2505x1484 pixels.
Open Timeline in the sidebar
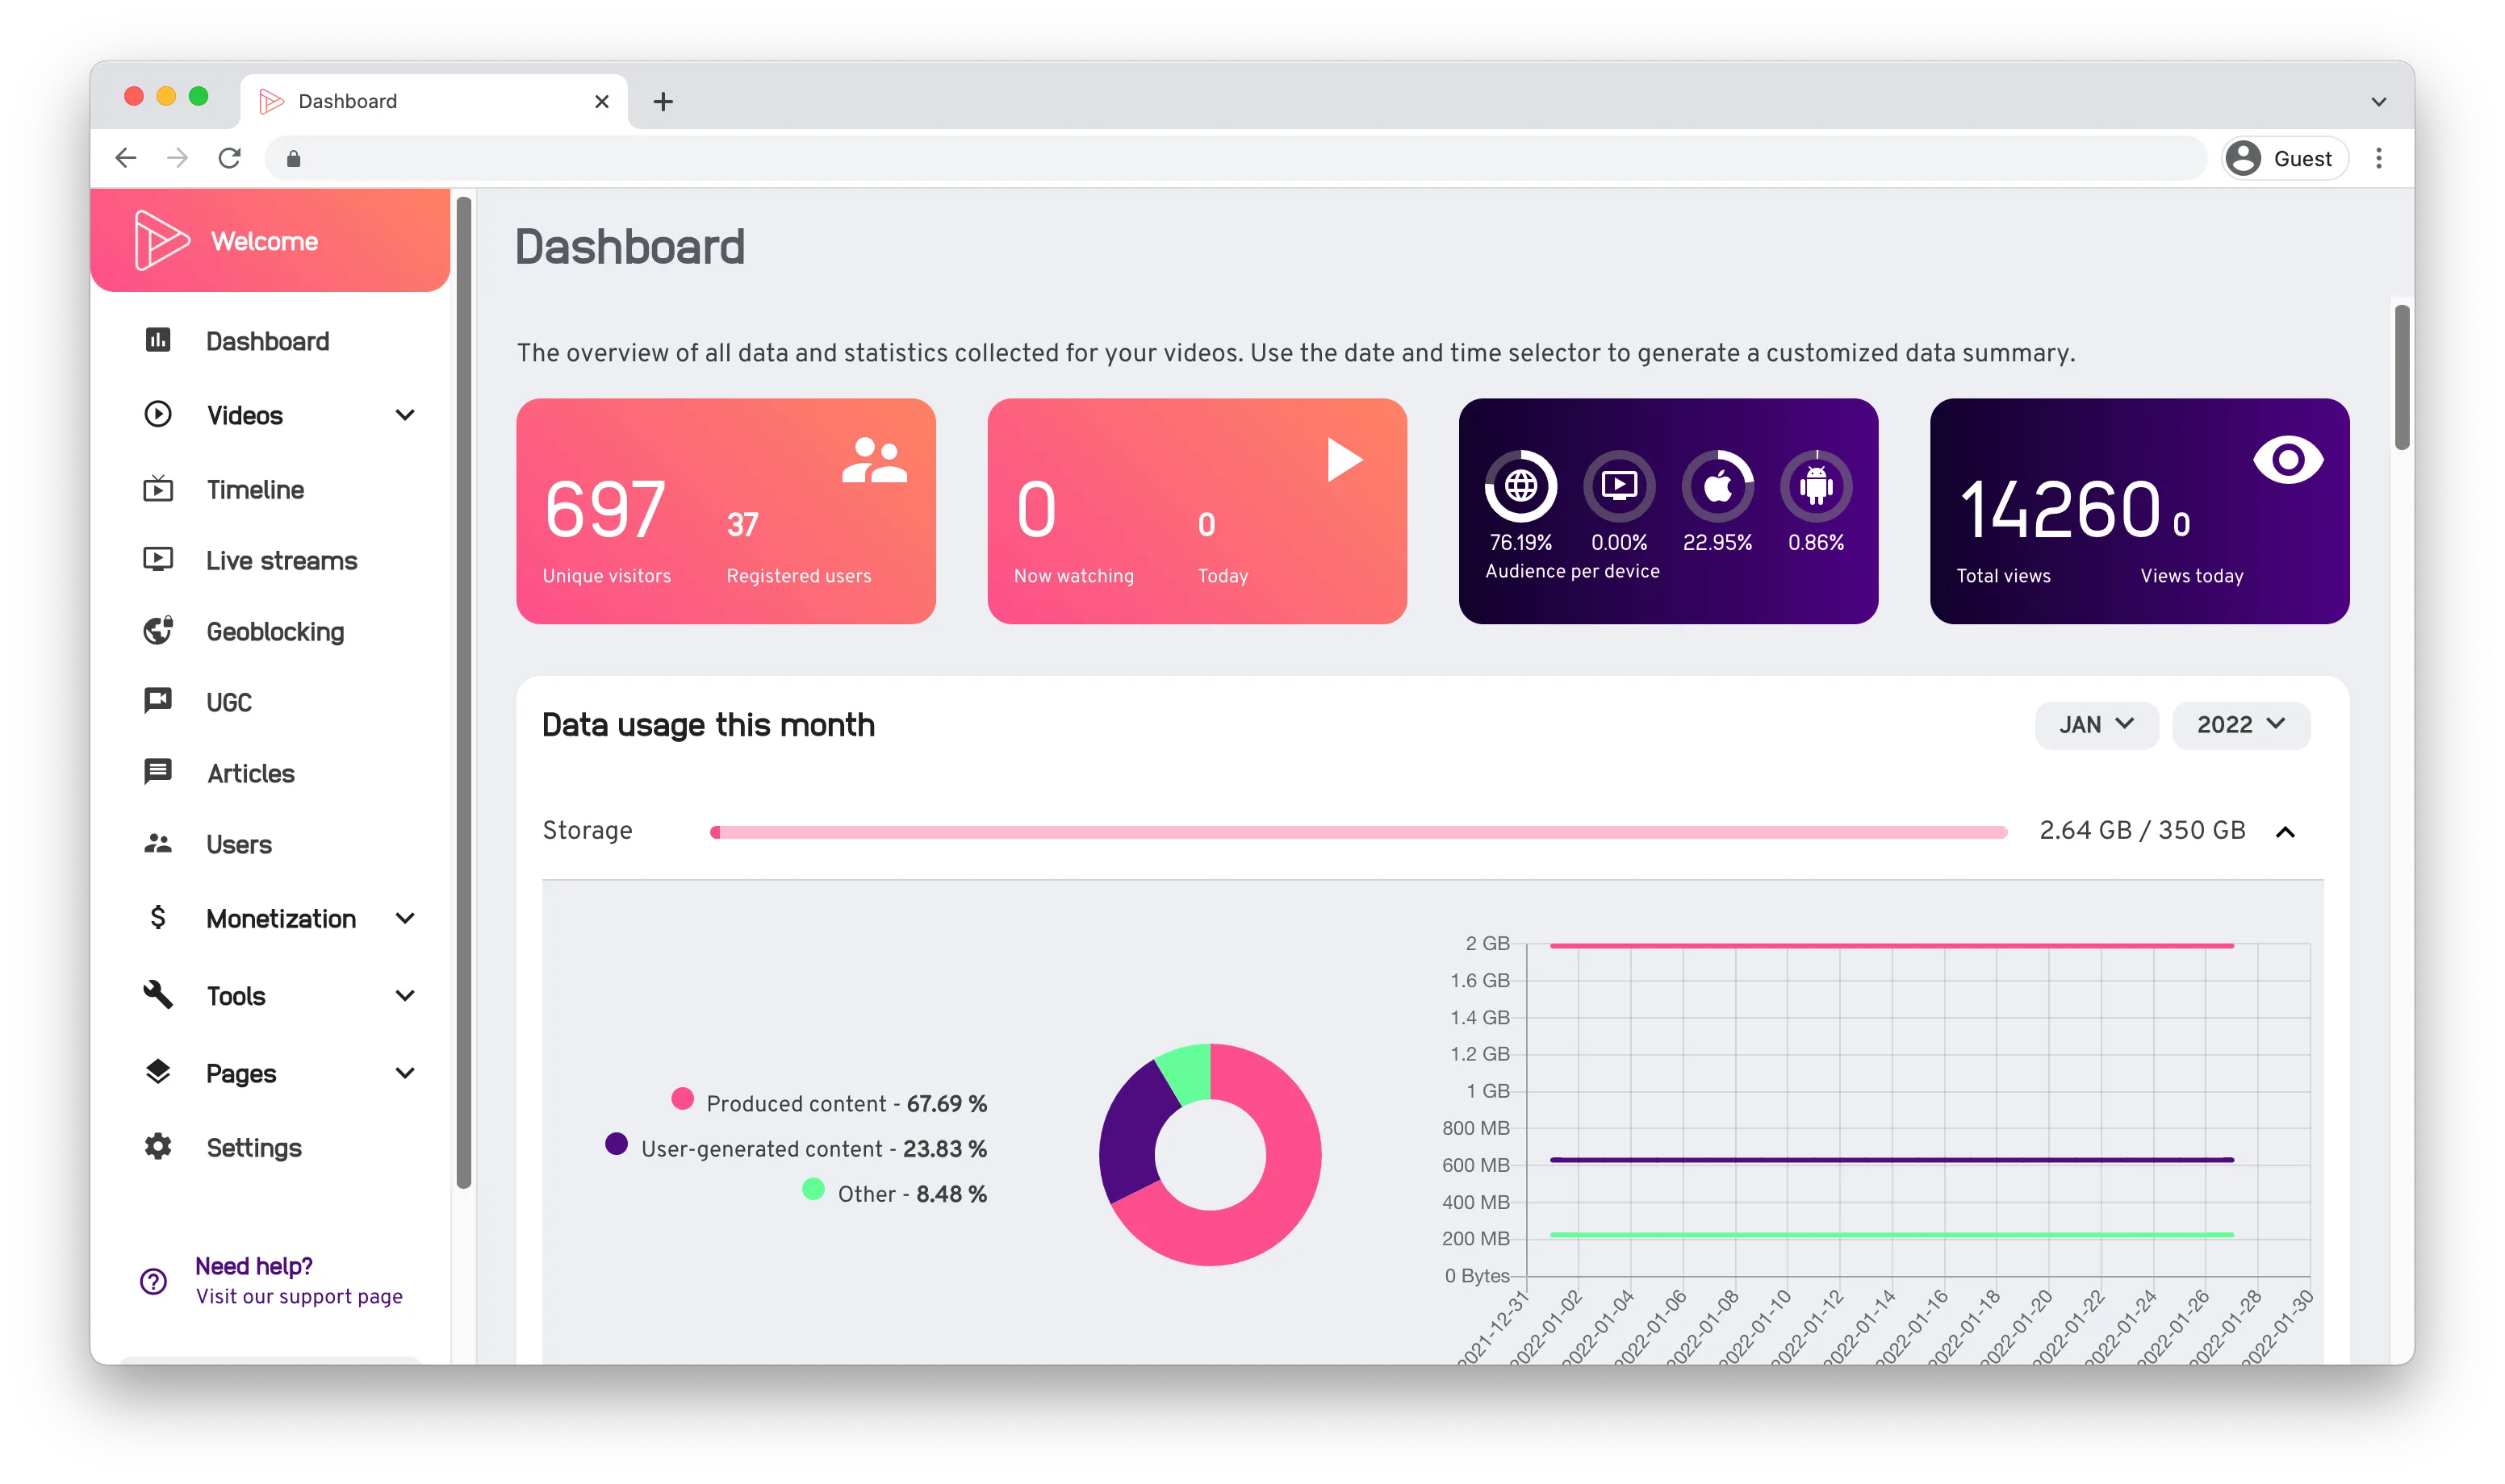pos(255,490)
